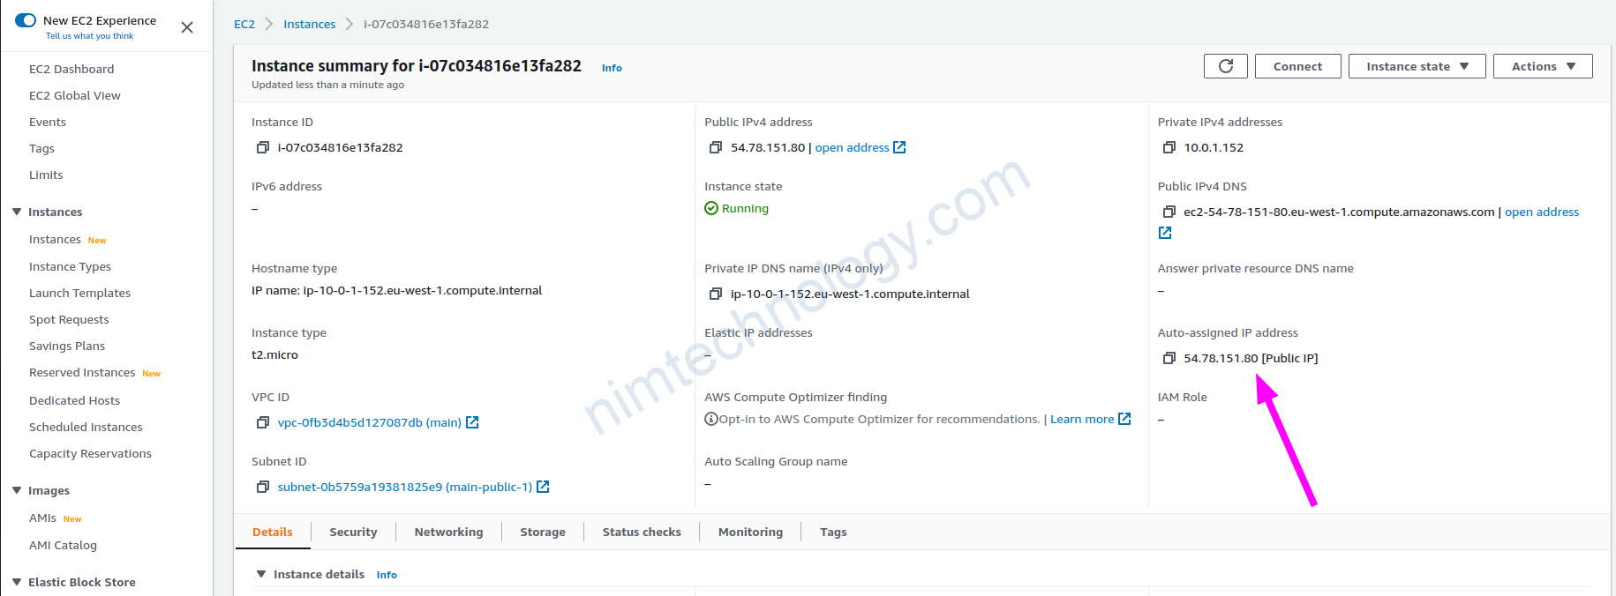The height and width of the screenshot is (596, 1616).
Task: Click the Running instance state text
Action: point(745,208)
